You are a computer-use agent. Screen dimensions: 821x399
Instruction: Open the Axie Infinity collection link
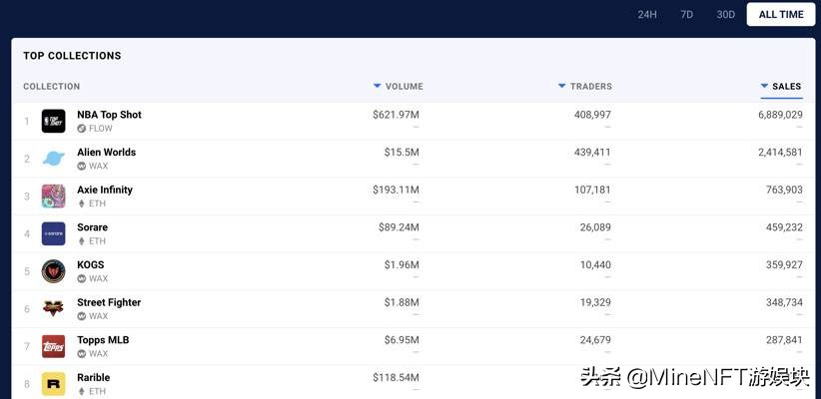click(x=105, y=190)
